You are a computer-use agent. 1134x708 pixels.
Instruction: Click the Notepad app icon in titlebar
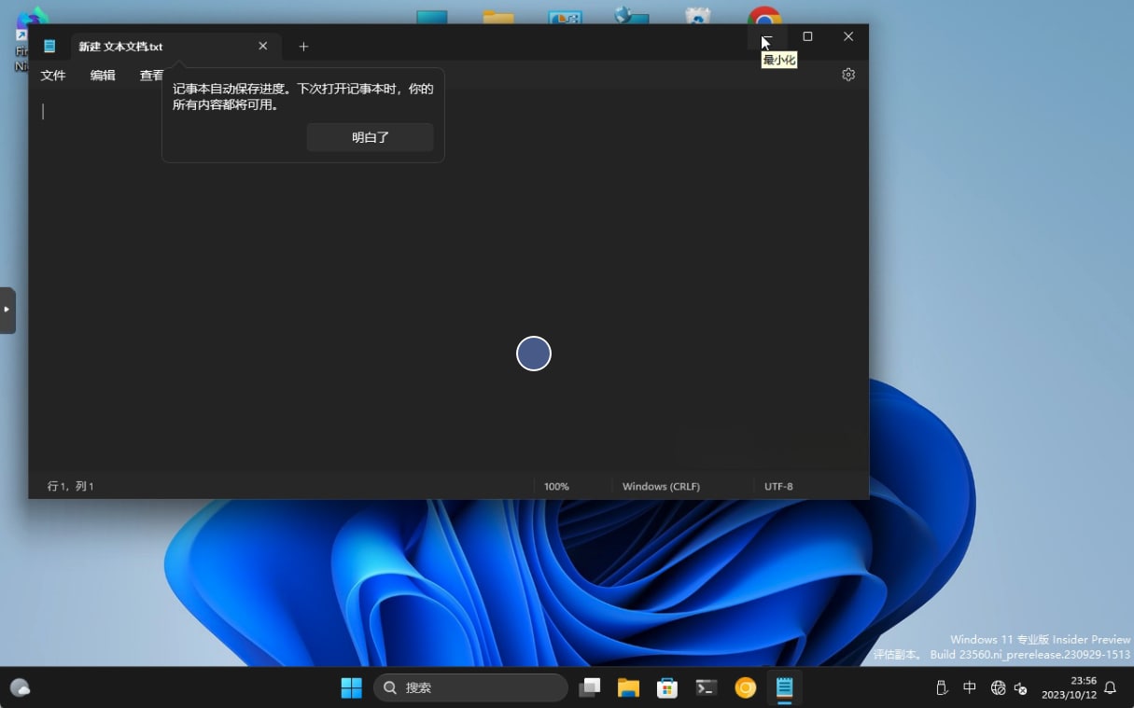(49, 46)
